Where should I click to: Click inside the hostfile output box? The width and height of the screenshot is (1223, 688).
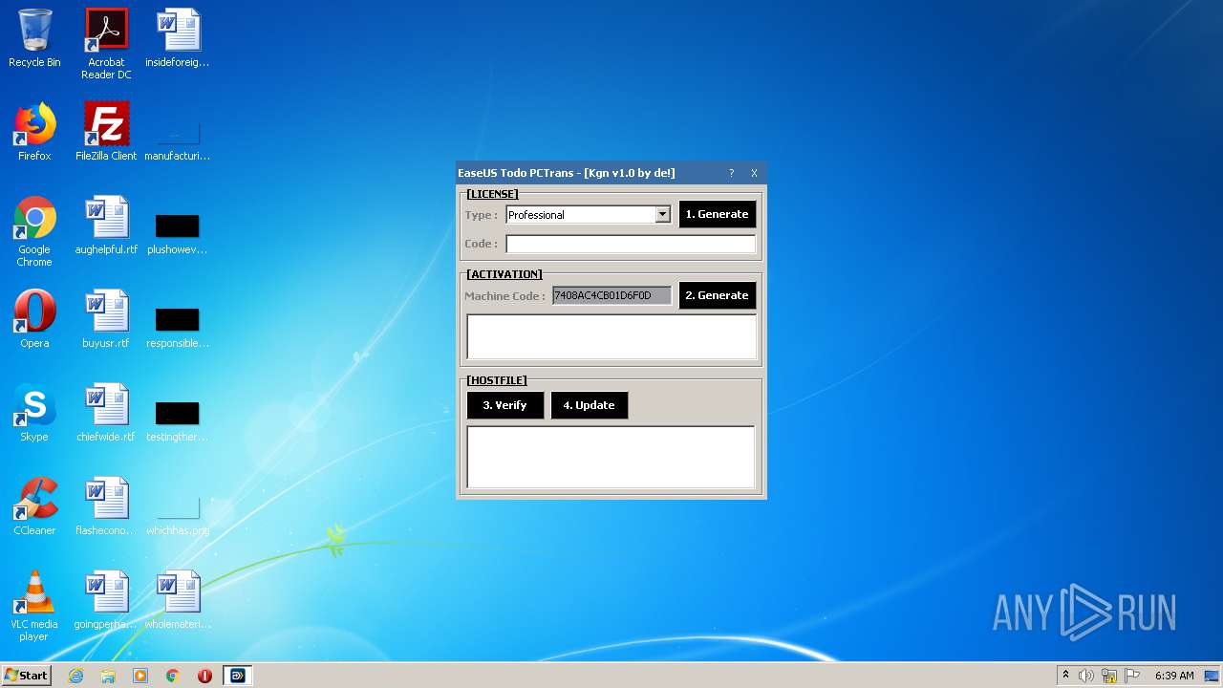pyautogui.click(x=611, y=457)
